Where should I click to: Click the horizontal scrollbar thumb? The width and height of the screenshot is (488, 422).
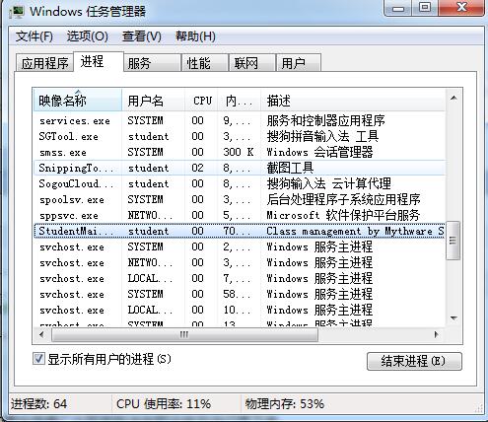(184, 334)
